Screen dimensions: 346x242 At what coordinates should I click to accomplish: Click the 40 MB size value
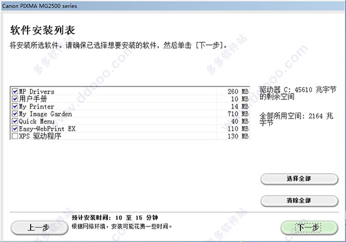click(240, 121)
